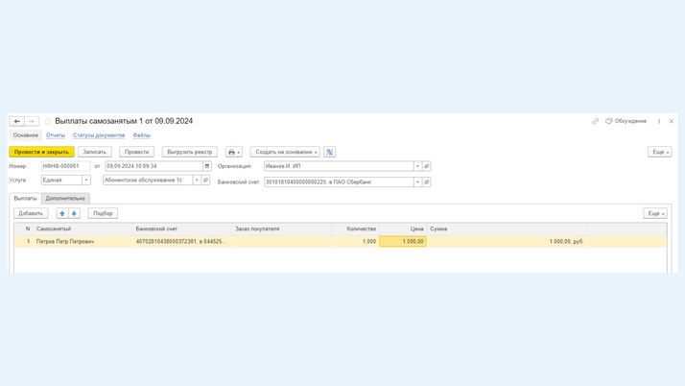
Task: Switch to the Дополнительно tab
Action: coord(65,198)
